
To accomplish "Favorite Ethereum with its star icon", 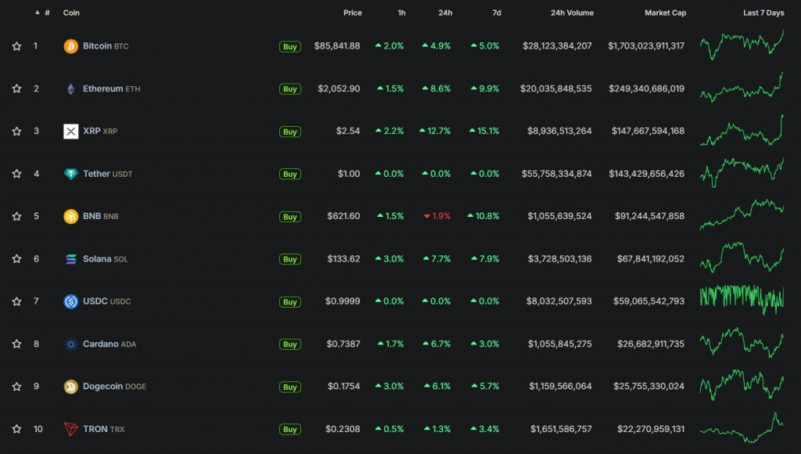I will (17, 88).
